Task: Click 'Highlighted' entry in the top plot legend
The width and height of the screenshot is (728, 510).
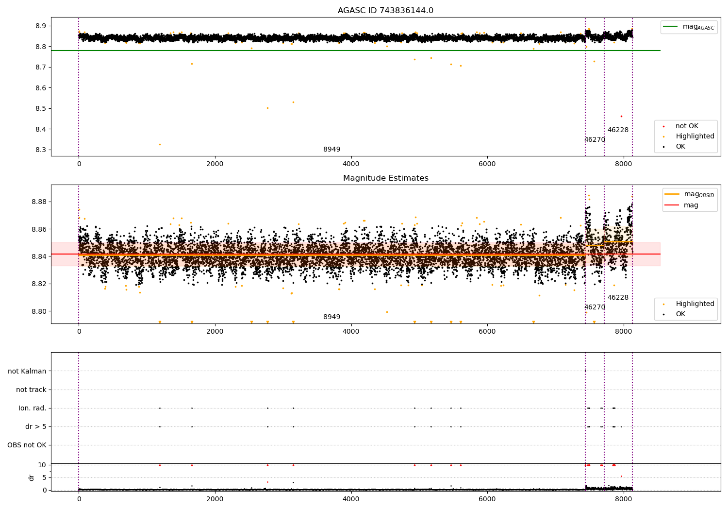Action: pyautogui.click(x=695, y=136)
